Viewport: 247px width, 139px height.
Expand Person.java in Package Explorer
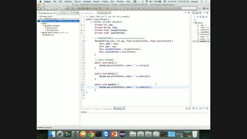coord(46,28)
